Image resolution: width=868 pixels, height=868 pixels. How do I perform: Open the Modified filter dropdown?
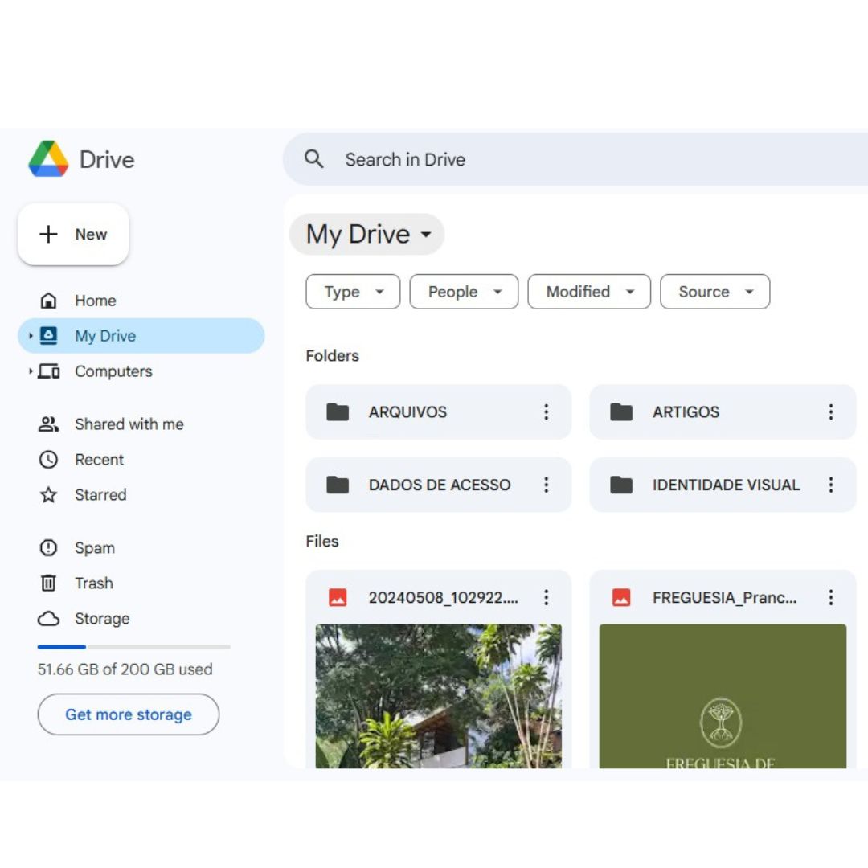click(589, 292)
